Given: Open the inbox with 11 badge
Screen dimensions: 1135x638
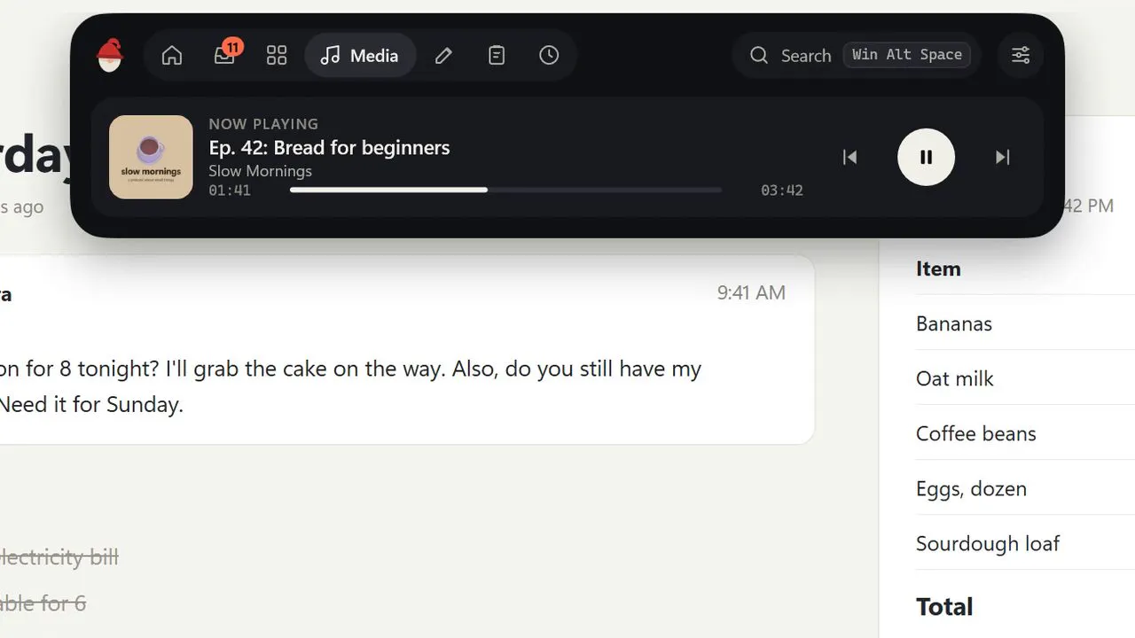Looking at the screenshot, I should 224,56.
